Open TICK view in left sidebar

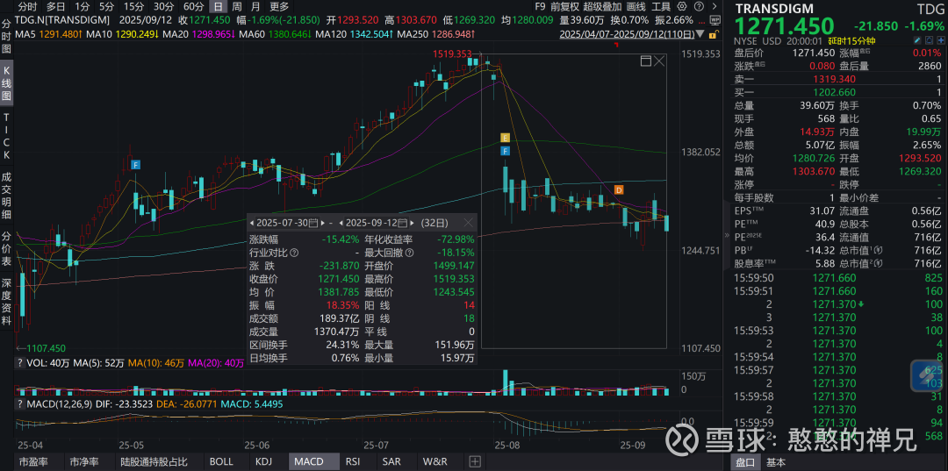(7, 135)
